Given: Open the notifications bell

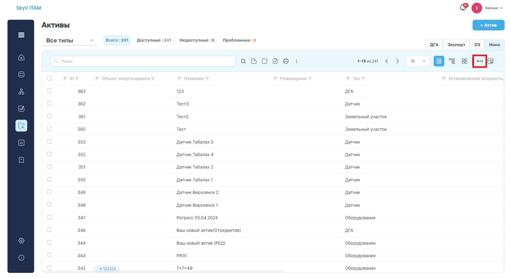Looking at the screenshot, I should pyautogui.click(x=463, y=8).
